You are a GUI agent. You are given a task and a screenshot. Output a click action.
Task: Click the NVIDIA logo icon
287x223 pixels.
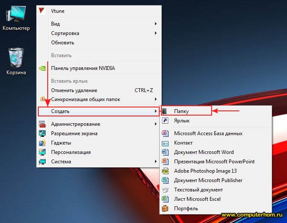42,68
